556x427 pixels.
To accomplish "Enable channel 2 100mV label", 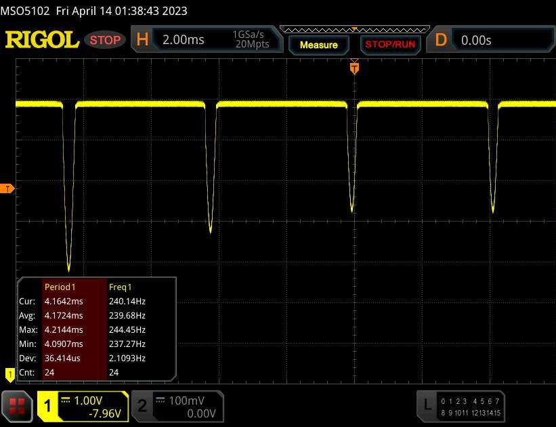I will point(186,401).
